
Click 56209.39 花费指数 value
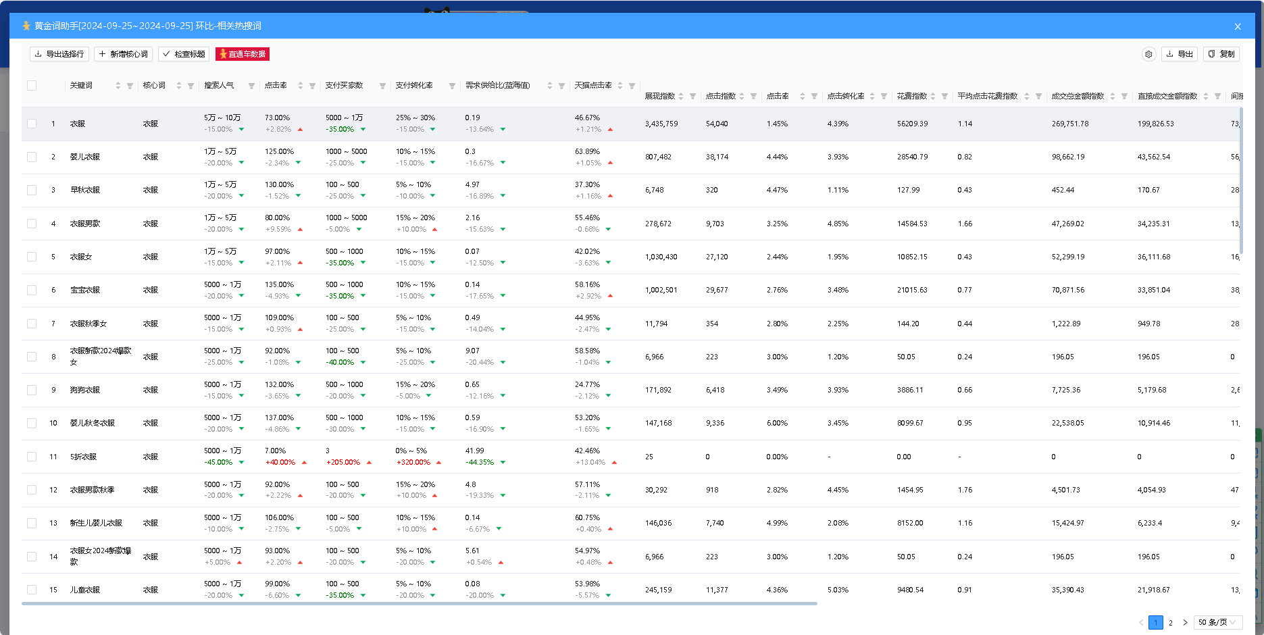(x=912, y=124)
